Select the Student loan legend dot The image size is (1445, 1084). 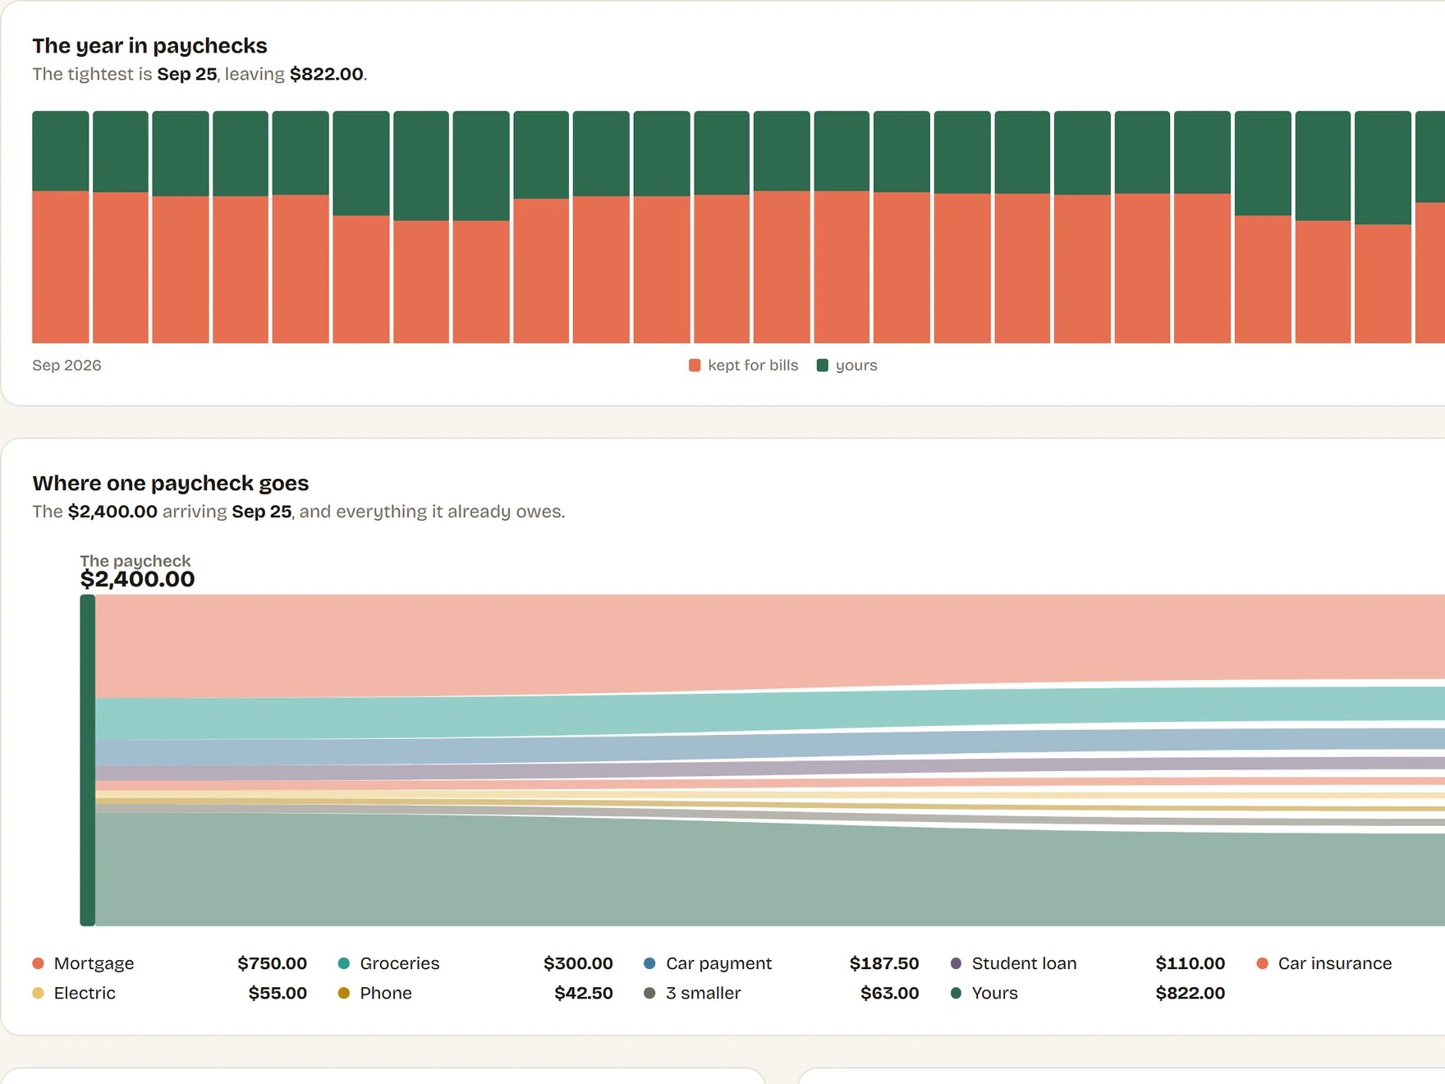click(956, 963)
